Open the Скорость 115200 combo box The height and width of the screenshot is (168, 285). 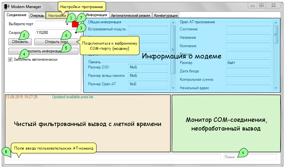point(57,33)
